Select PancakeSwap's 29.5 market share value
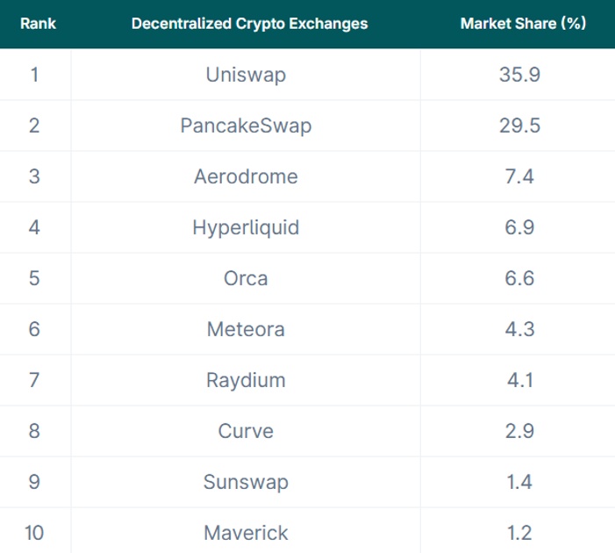The height and width of the screenshot is (553, 615). click(x=519, y=126)
